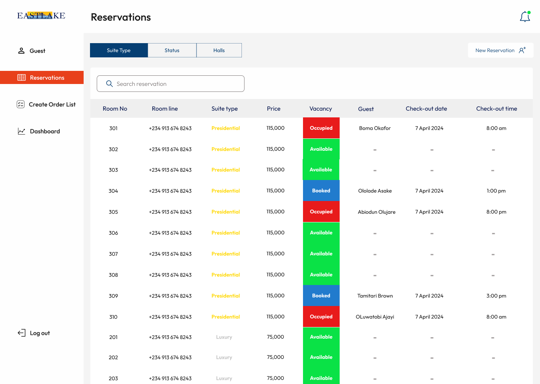Click the Reservations book icon in the sidebar
Viewport: 540px width, 384px height.
(22, 78)
